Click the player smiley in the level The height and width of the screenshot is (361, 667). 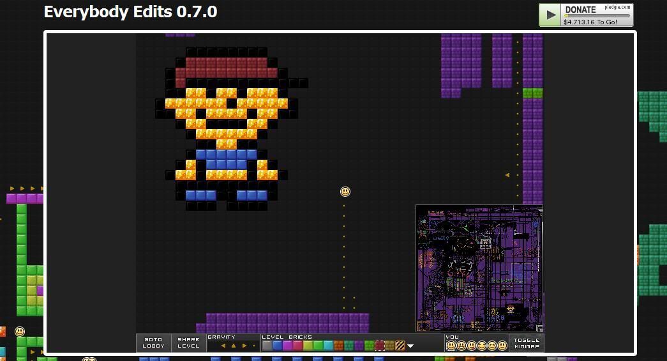[x=345, y=192]
